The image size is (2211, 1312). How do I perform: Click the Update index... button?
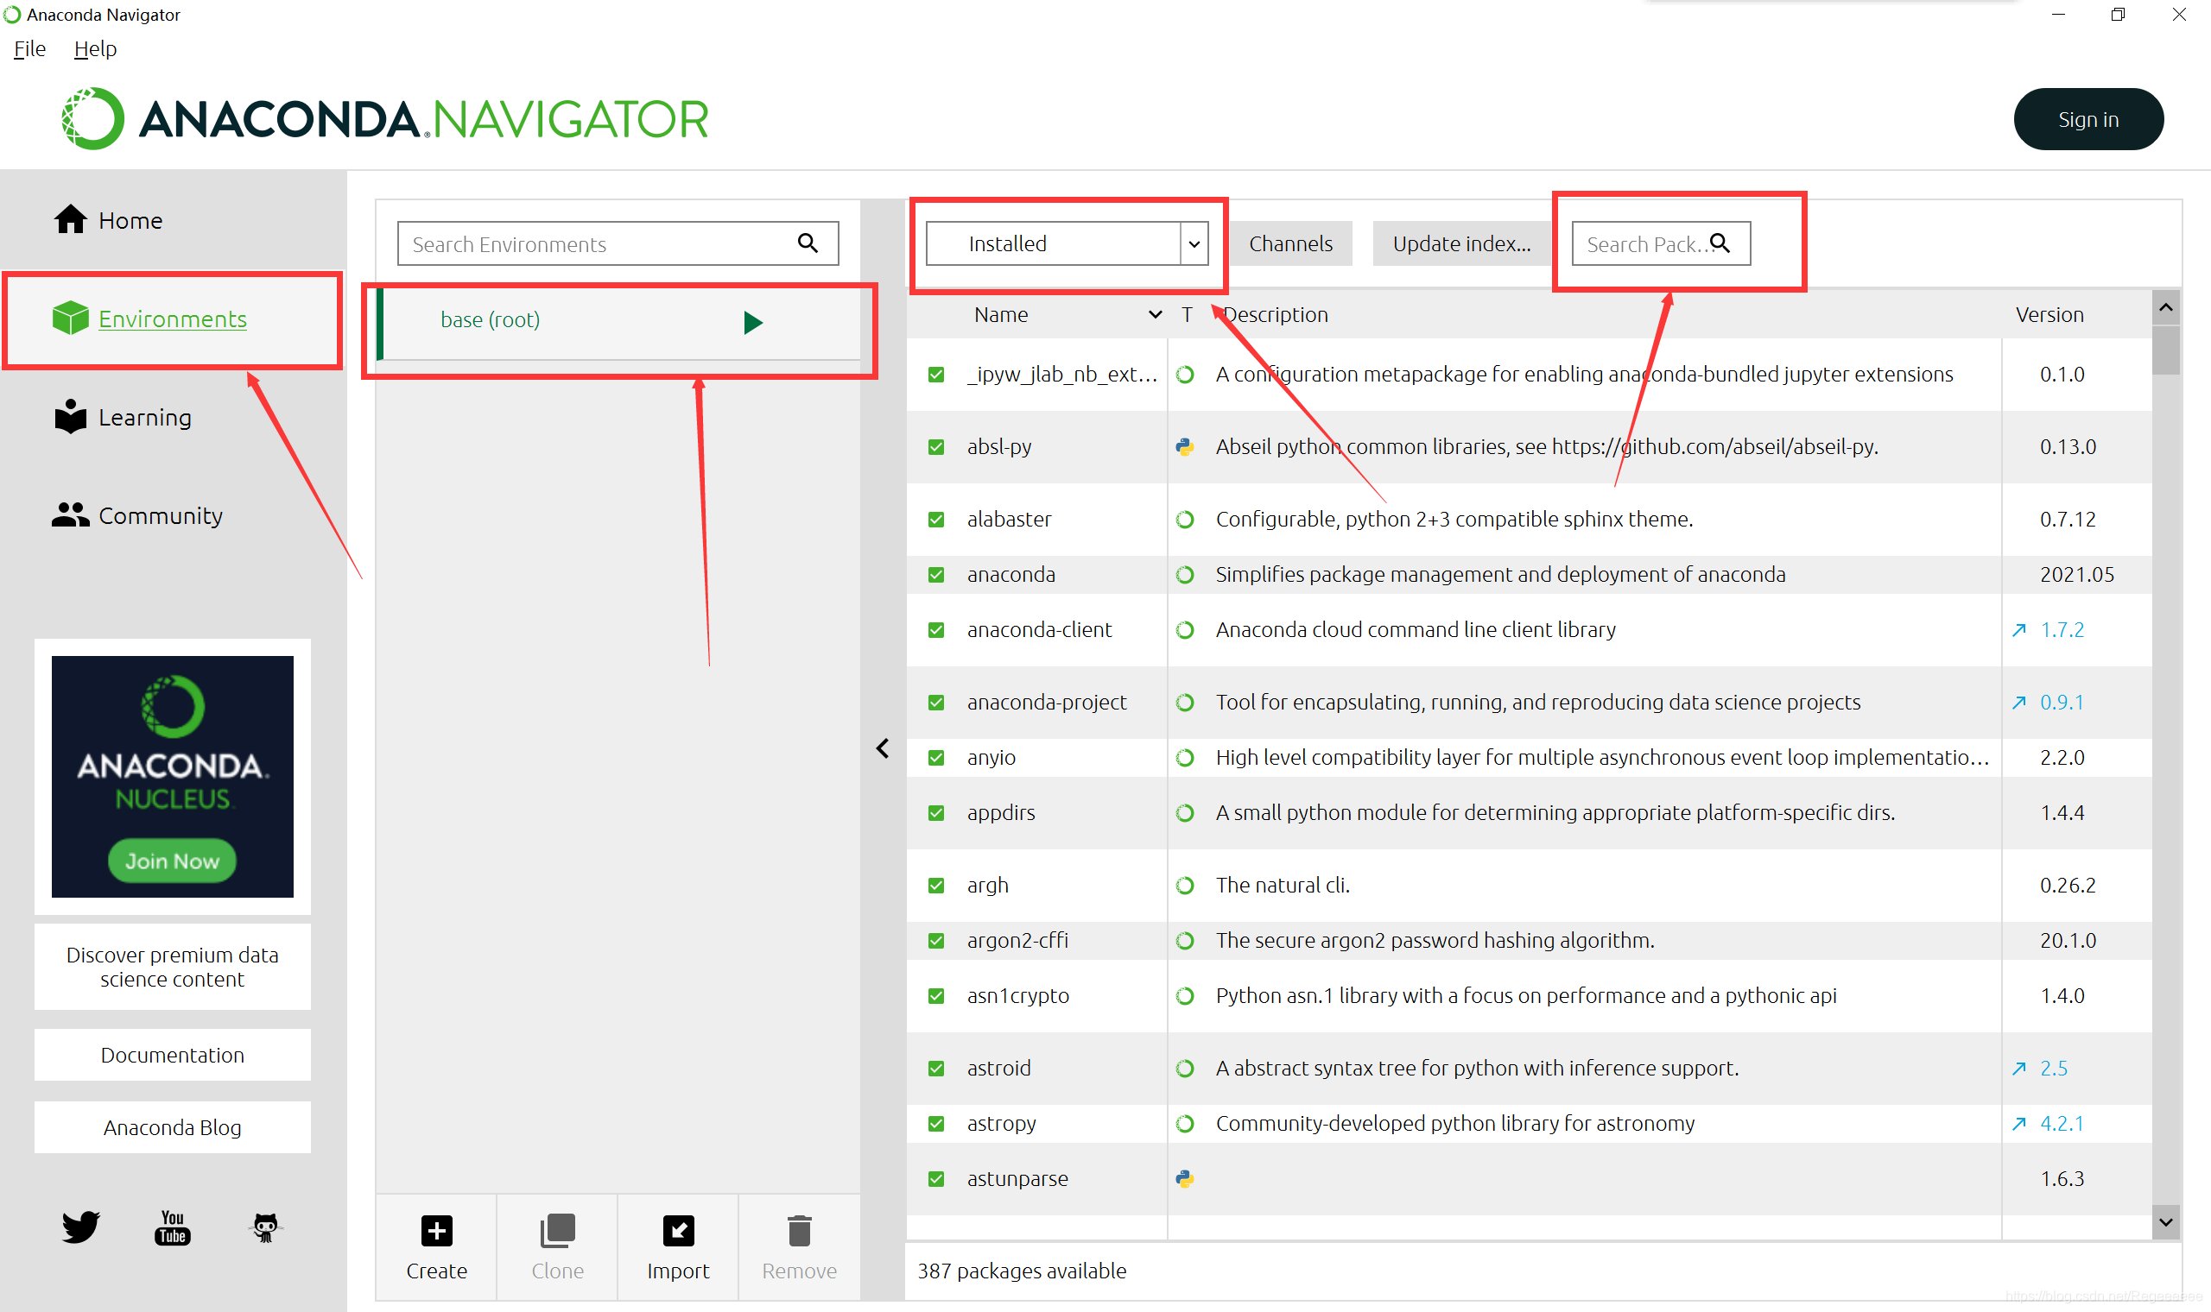[1461, 243]
